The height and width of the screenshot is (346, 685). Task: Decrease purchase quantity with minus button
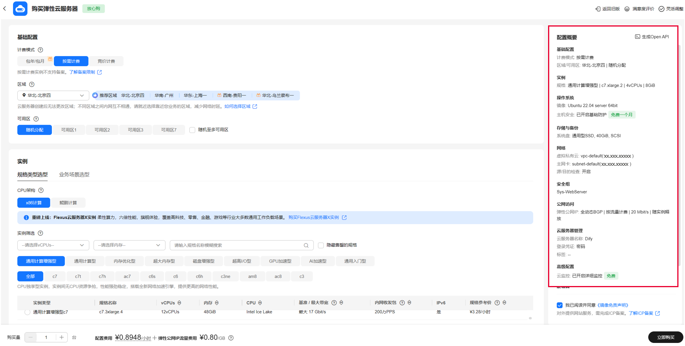tap(31, 338)
